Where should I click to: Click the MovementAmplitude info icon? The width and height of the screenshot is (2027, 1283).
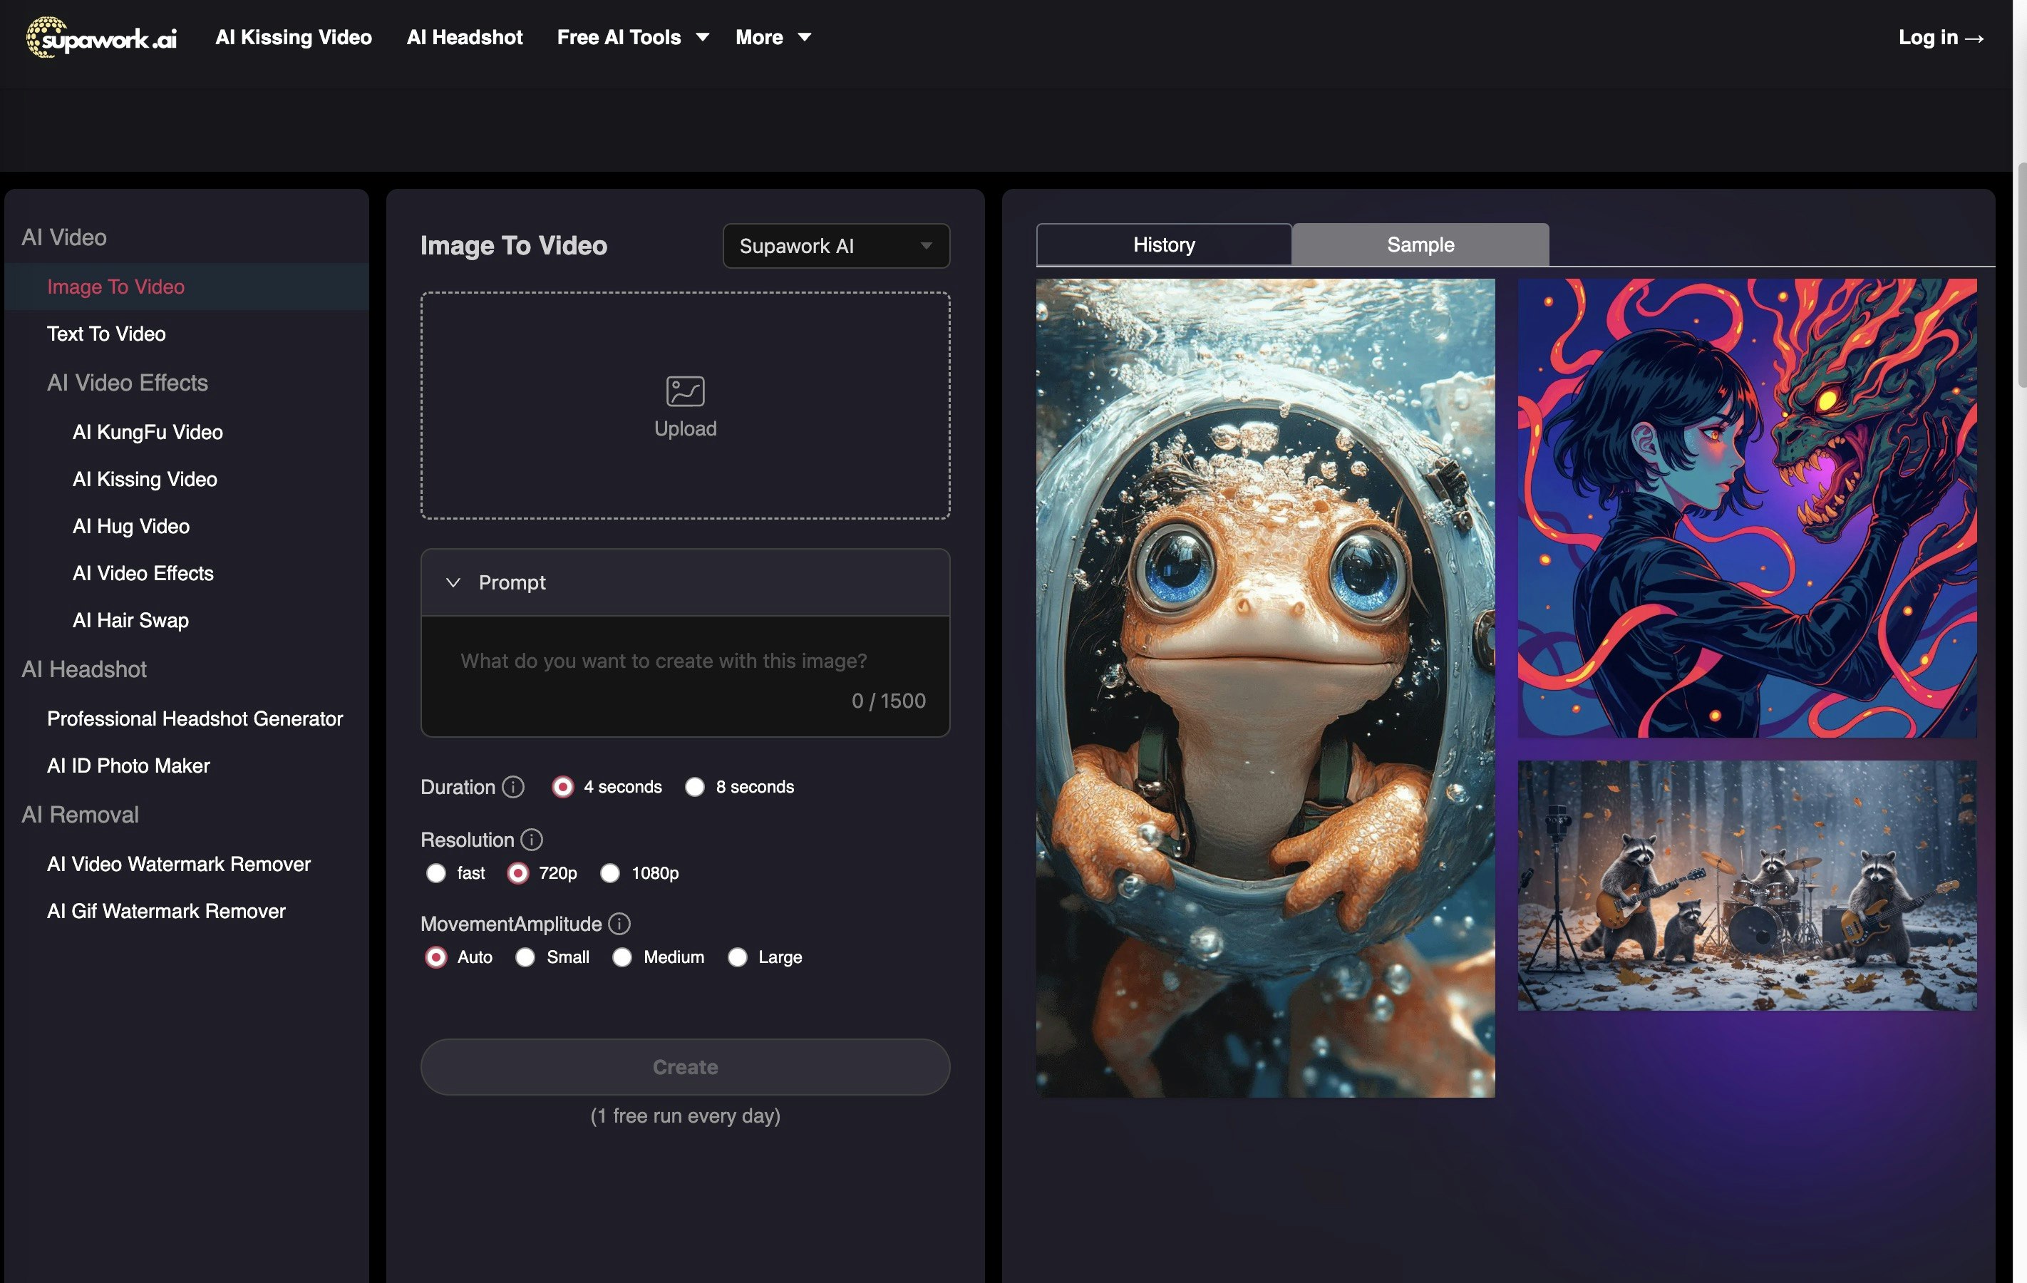coord(619,924)
